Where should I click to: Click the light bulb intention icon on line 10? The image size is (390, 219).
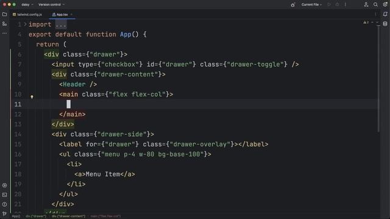point(32,97)
